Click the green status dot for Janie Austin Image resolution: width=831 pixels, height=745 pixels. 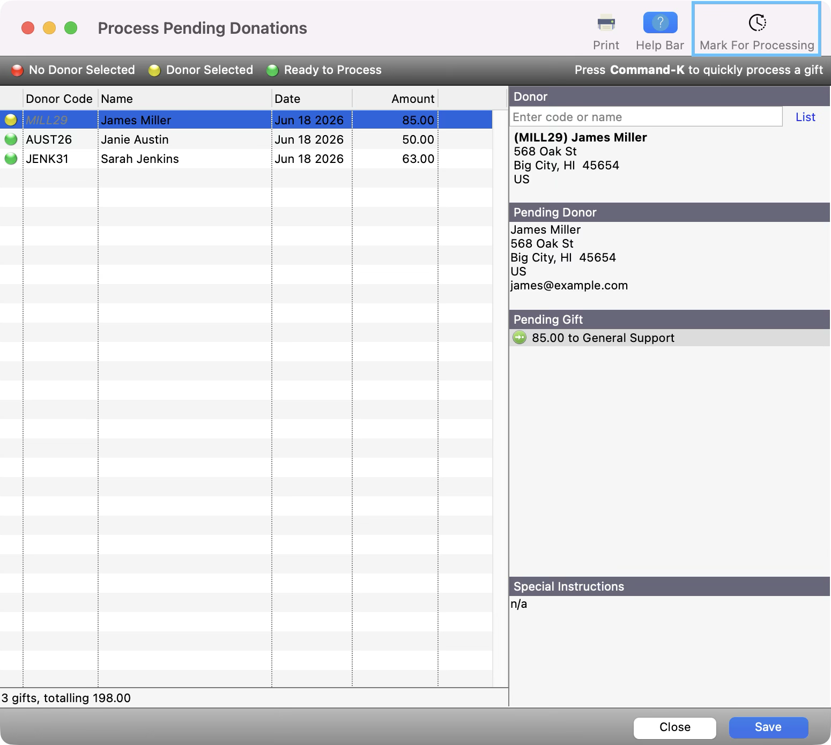click(x=11, y=139)
